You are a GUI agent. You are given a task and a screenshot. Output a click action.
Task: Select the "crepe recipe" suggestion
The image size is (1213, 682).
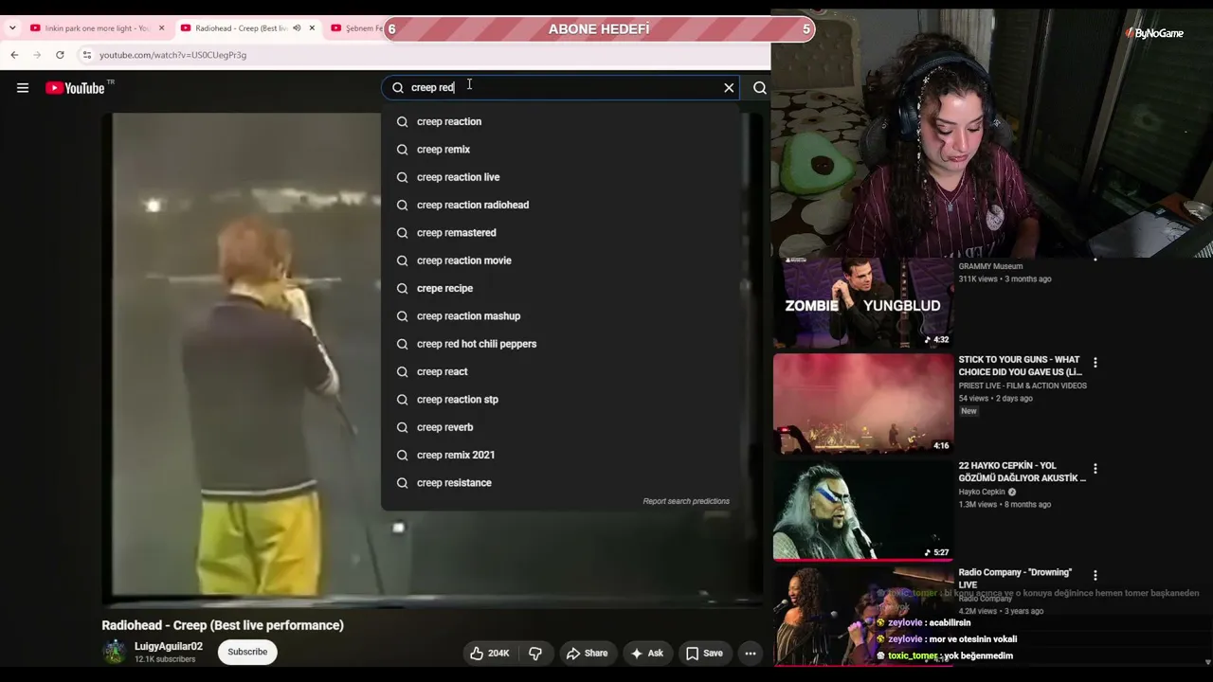(560, 288)
